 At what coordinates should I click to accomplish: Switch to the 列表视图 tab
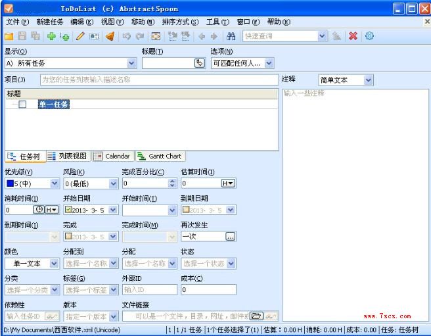(x=68, y=156)
